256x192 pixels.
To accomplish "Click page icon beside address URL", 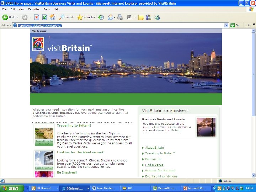I will point(15,25).
